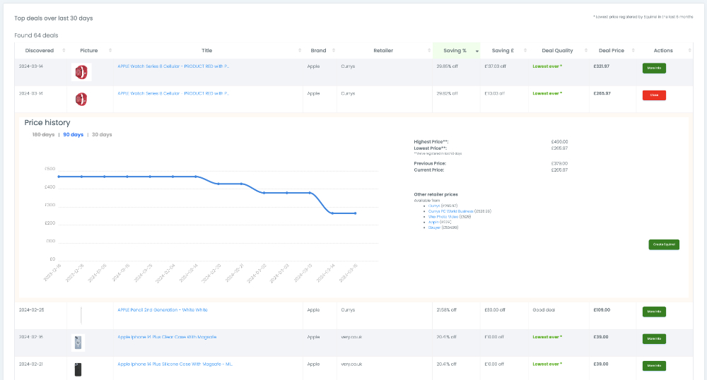The width and height of the screenshot is (707, 380).
Task: Select the 90 days chart range
Action: [x=73, y=134]
